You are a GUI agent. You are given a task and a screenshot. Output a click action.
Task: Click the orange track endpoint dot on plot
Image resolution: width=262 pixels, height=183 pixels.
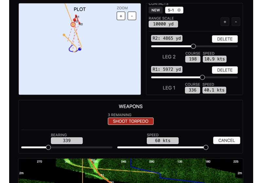pos(64,35)
